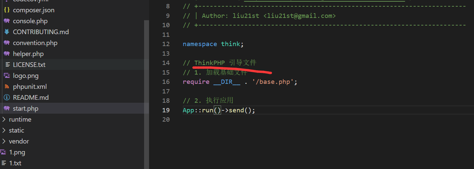Image resolution: width=474 pixels, height=169 pixels.
Task: Click line number 19 in the gutter
Action: (166, 110)
